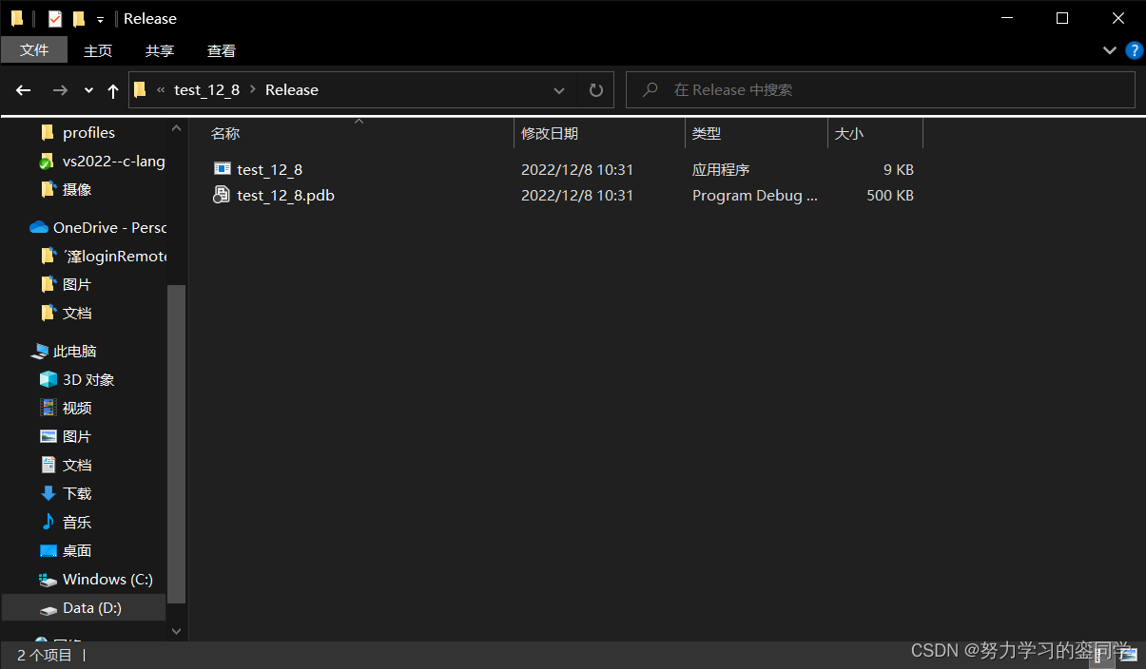Screen dimensions: 1146x669
Task: Go forward with the right arrow
Action: tap(60, 90)
